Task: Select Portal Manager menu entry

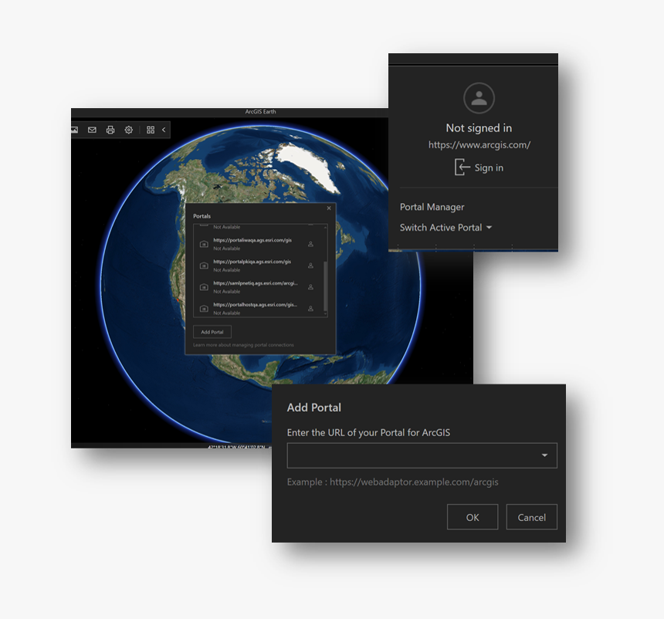Action: [432, 207]
